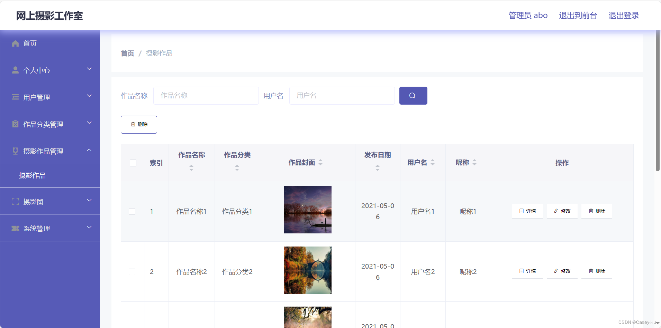The height and width of the screenshot is (328, 661).
Task: Click the 昵称2 cell
Action: click(468, 272)
